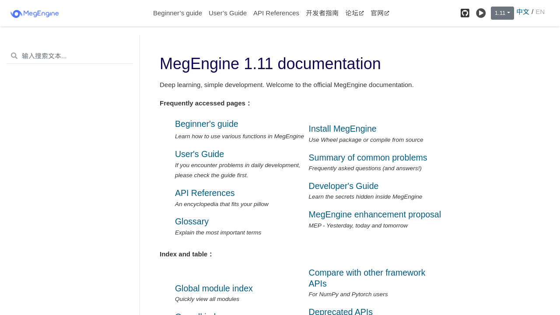Click the 'Index and table' label

tap(186, 254)
